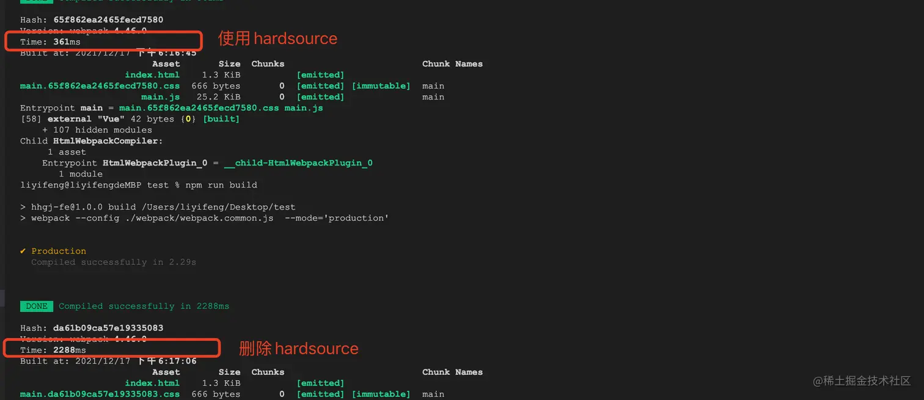Click '[immutable]' tag beside main.da61b09ca57e19335083.css

click(x=381, y=393)
